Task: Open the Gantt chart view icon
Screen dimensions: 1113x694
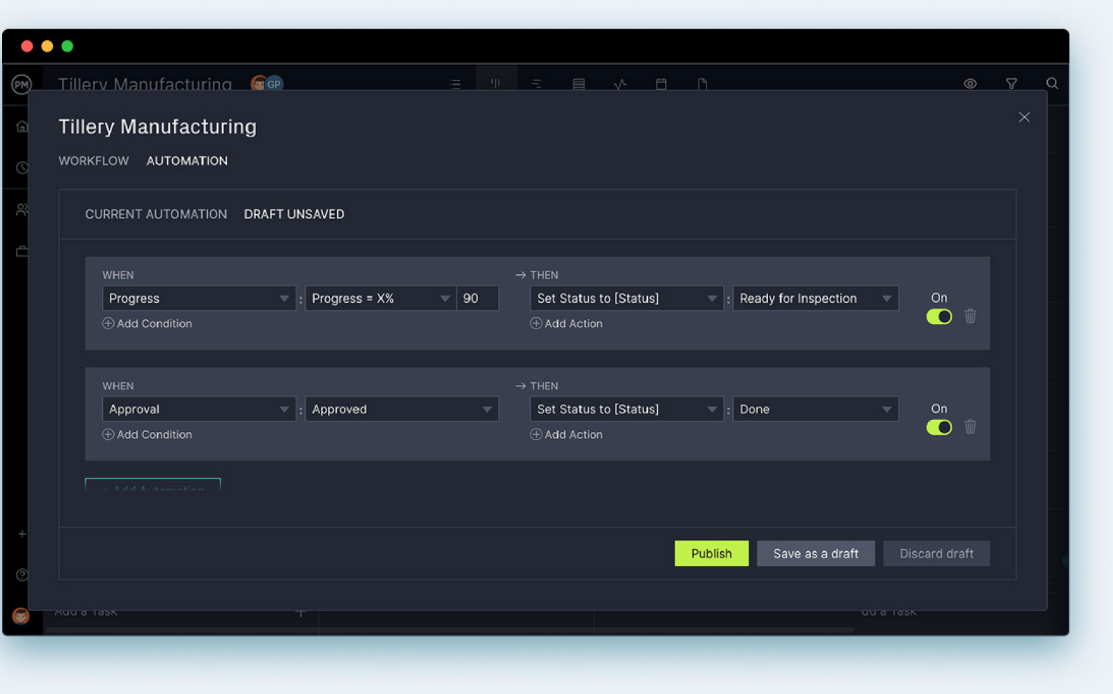Action: [x=536, y=84]
